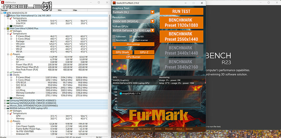Click the NVIDIA GeForce RTX 5090 GPU icon in HWMonitor
The image size is (281, 138).
click(8, 108)
